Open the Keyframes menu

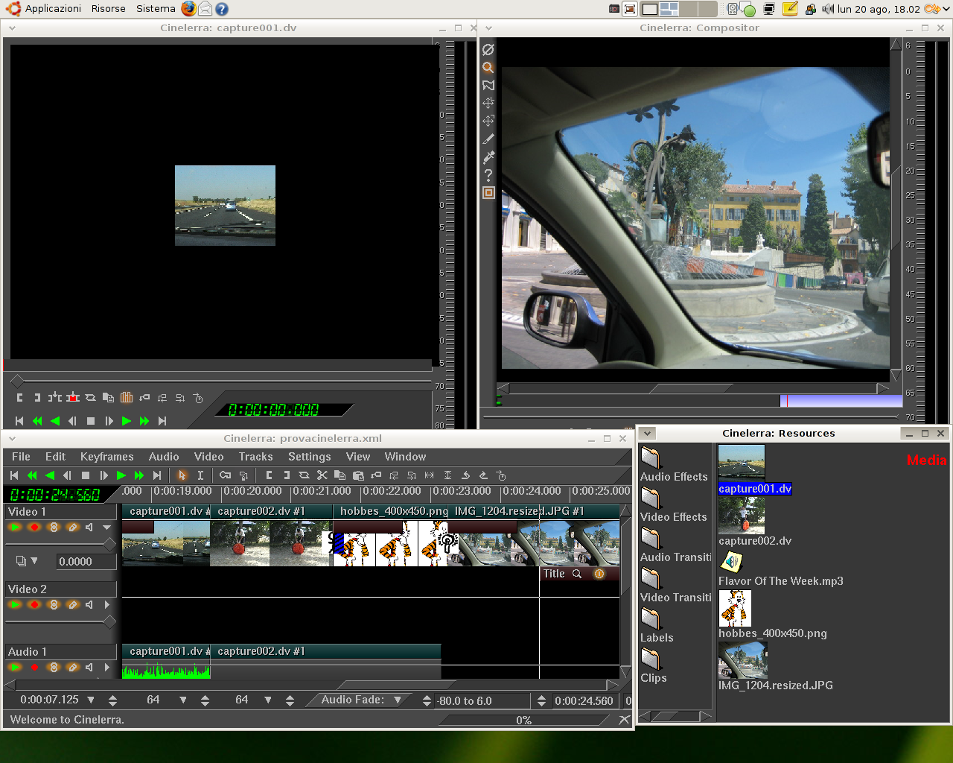coord(106,457)
